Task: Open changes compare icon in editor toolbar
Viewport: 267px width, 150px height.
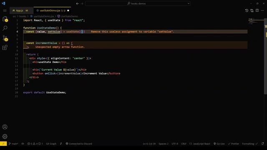Action: pyautogui.click(x=252, y=10)
